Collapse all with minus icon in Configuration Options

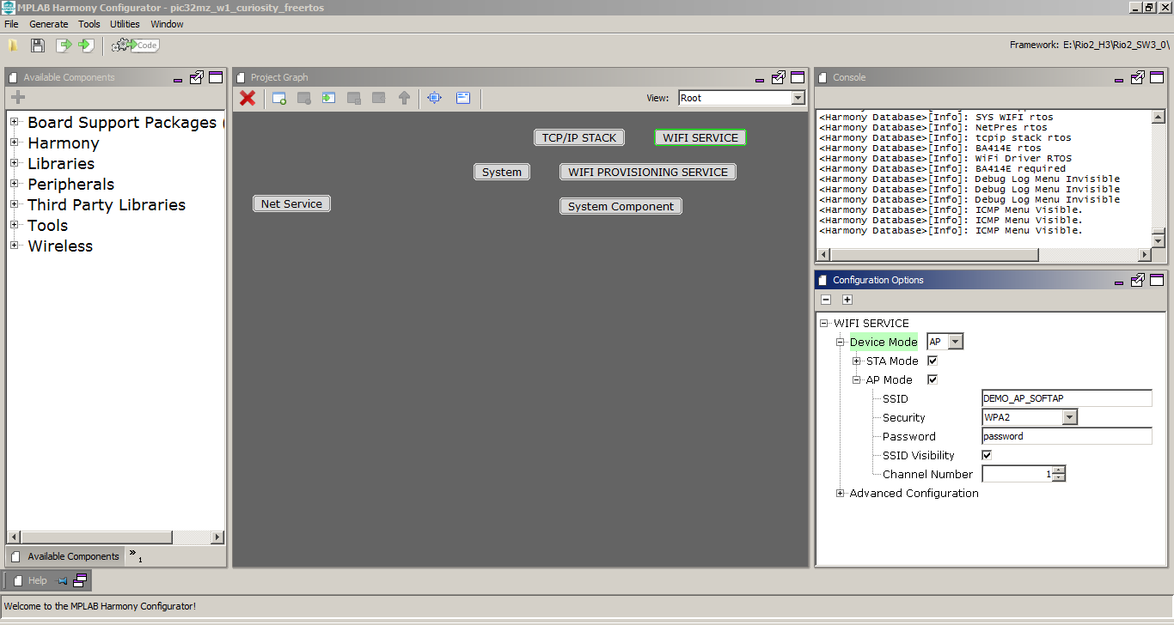click(x=826, y=300)
